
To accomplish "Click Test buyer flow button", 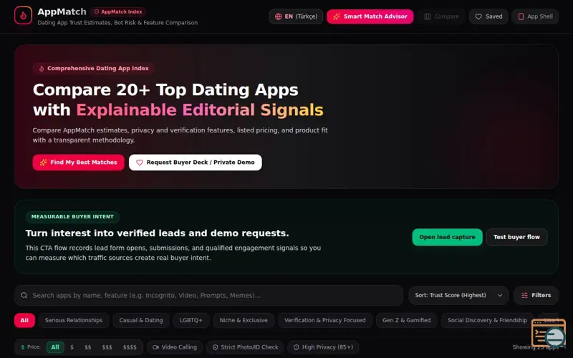I will point(516,237).
